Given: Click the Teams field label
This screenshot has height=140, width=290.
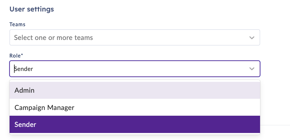Looking at the screenshot, I should click(18, 25).
